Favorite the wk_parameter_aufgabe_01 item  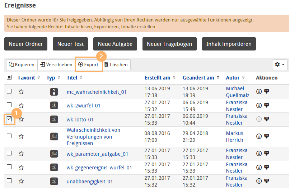point(21,154)
